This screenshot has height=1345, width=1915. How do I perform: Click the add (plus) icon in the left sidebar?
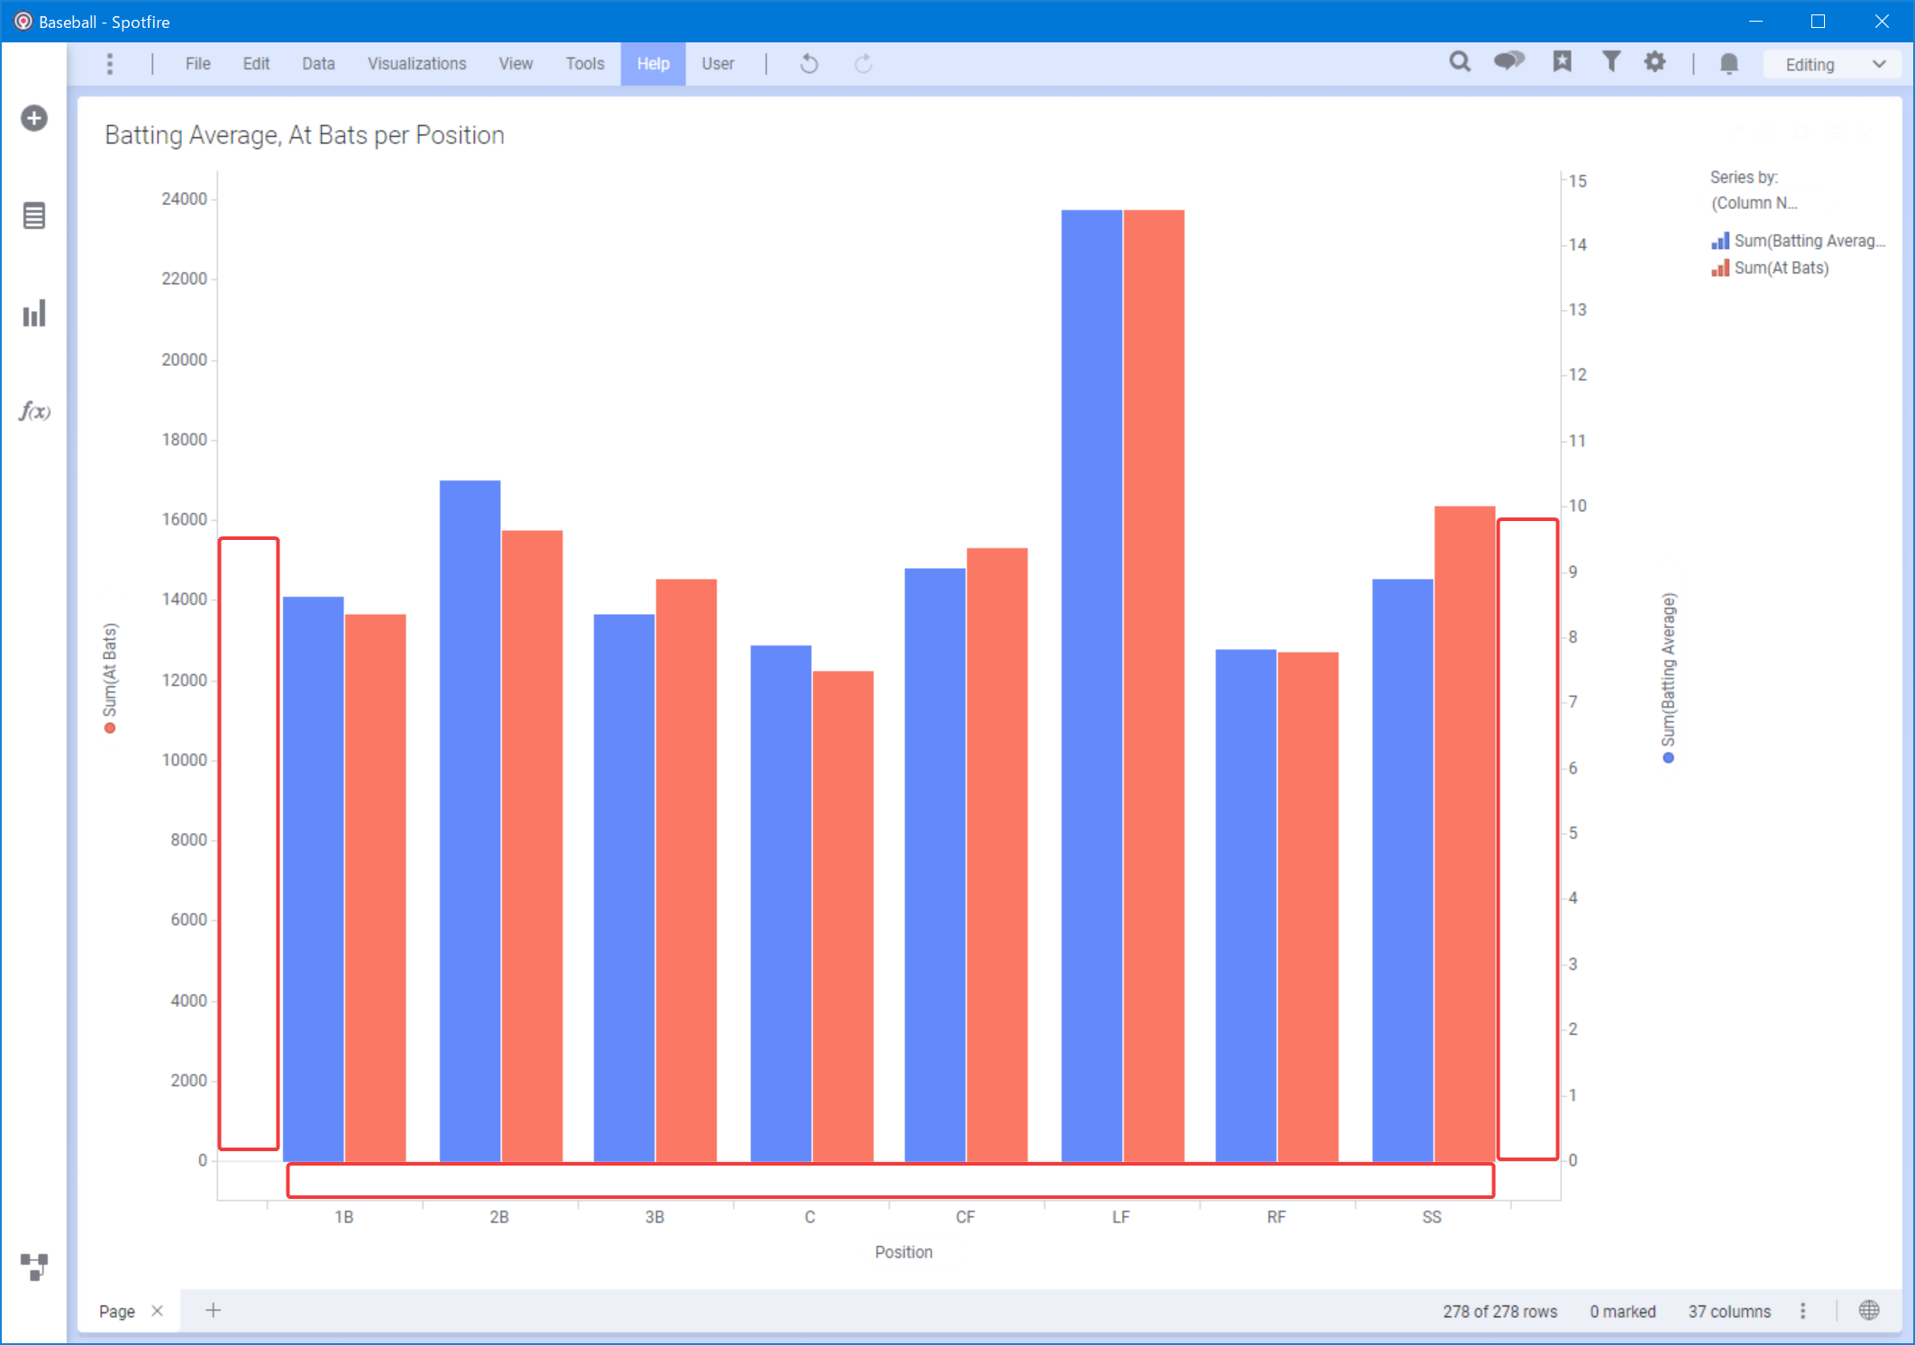click(x=34, y=118)
